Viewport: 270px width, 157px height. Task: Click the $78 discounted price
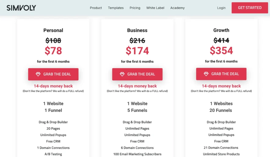pyautogui.click(x=53, y=51)
